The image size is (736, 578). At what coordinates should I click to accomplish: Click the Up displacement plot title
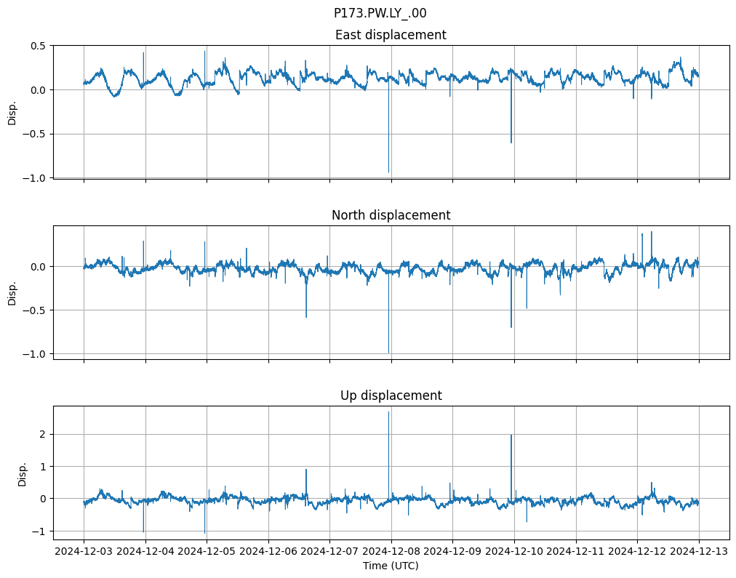391,396
